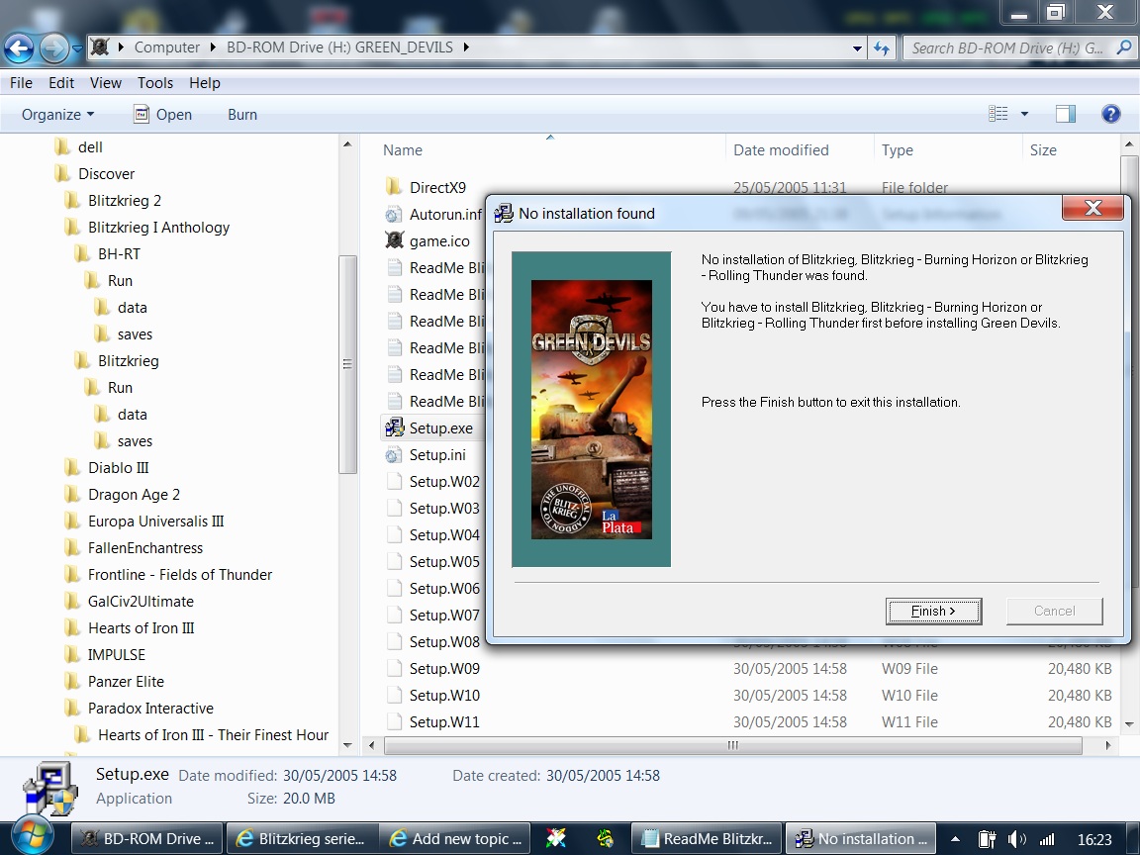The width and height of the screenshot is (1140, 855).
Task: Click the volume speaker tray icon
Action: coord(1016,839)
